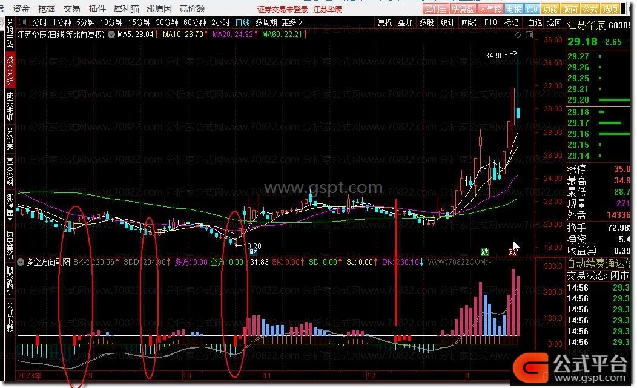
Task: Click the MA5: 28.04 indicator label
Action: 137,35
